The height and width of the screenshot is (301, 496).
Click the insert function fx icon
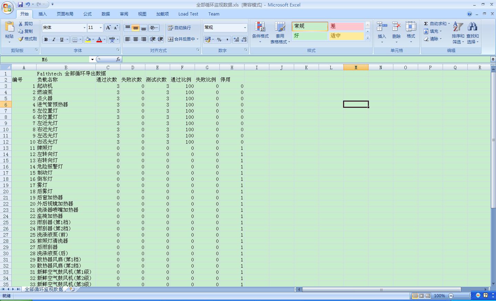118,59
